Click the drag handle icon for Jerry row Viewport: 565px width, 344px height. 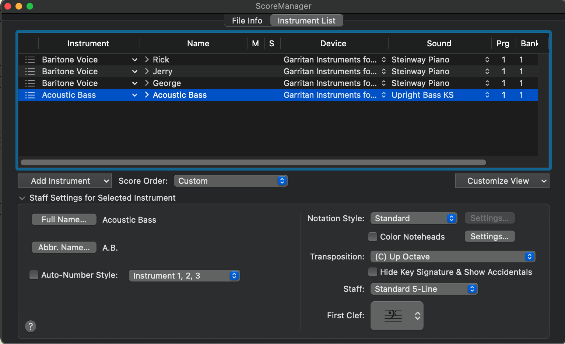coord(30,71)
